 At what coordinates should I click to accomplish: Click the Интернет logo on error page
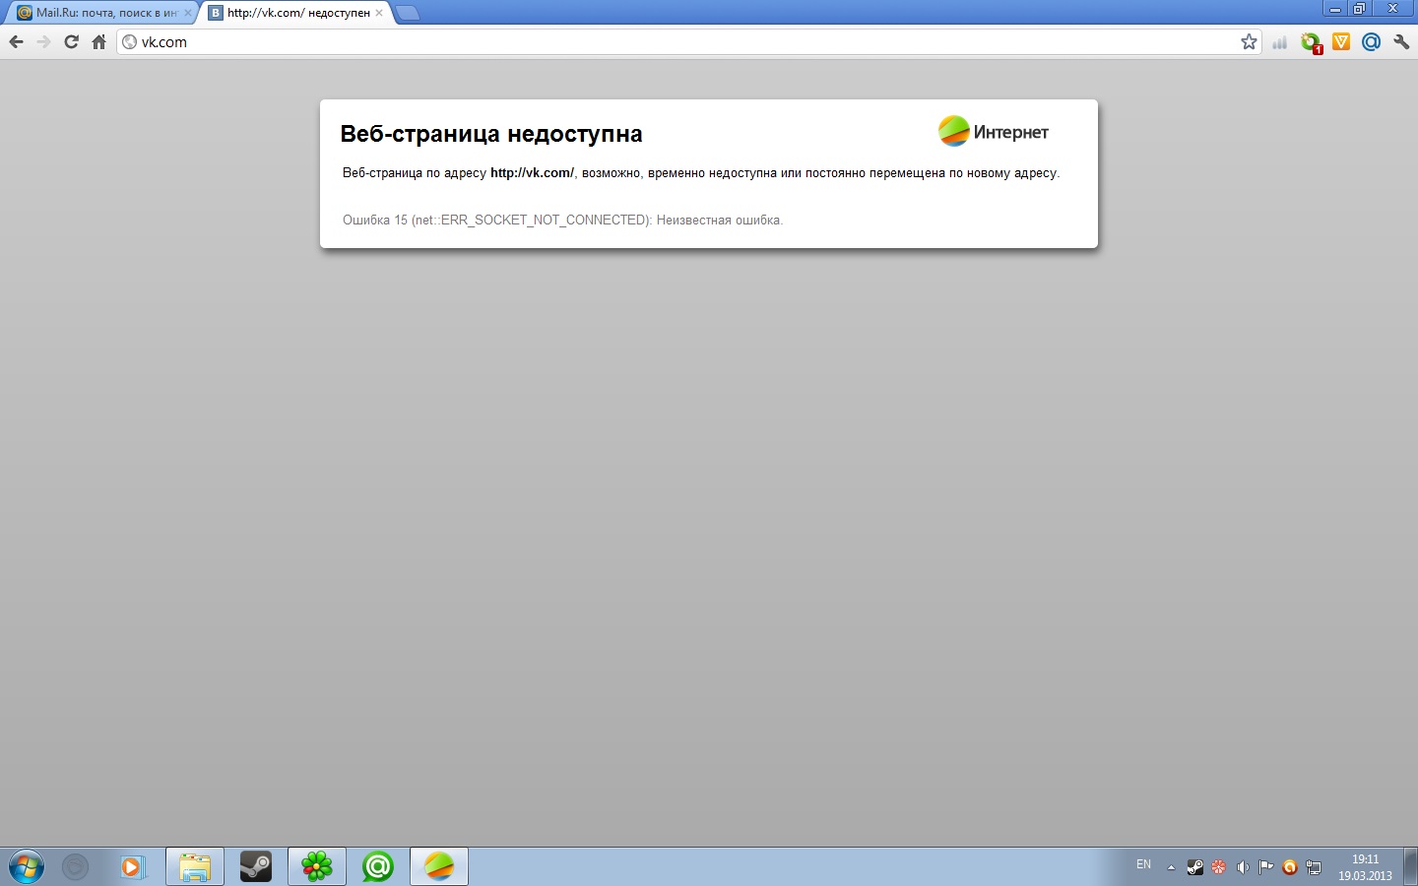coord(993,131)
